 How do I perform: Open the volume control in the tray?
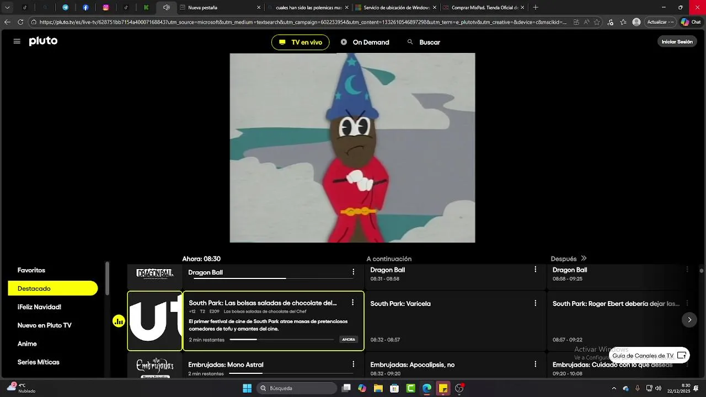[658, 388]
